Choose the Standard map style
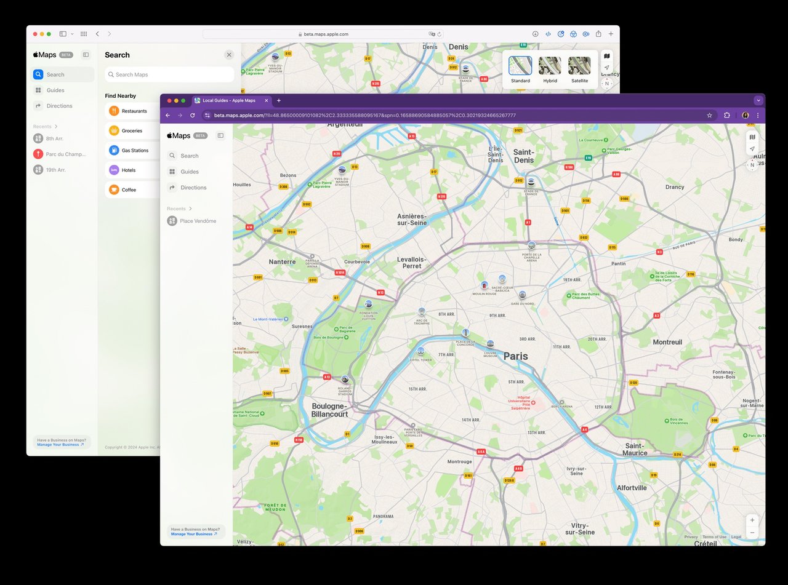788x585 pixels. tap(520, 70)
